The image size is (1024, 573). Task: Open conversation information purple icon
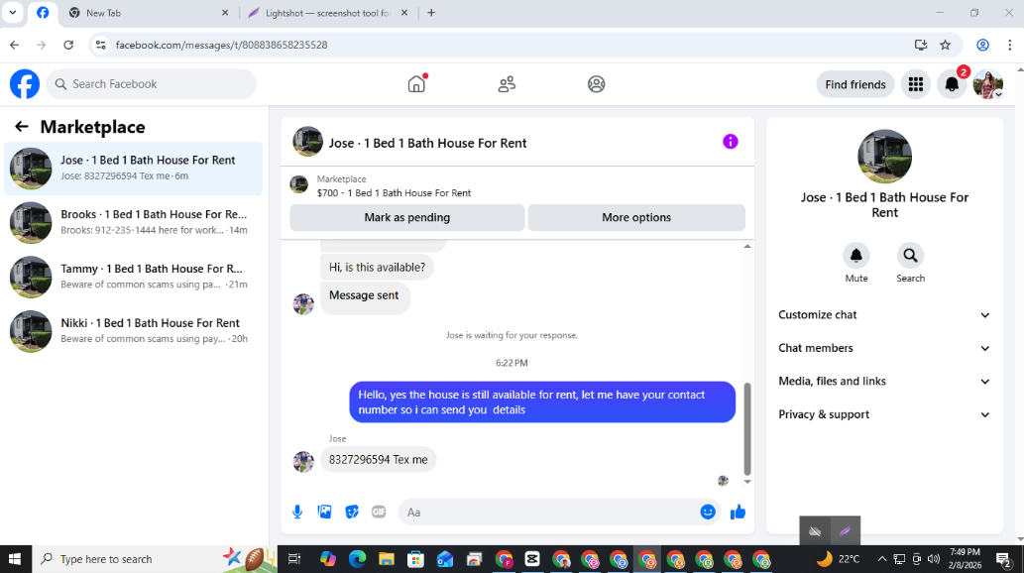coord(731,142)
